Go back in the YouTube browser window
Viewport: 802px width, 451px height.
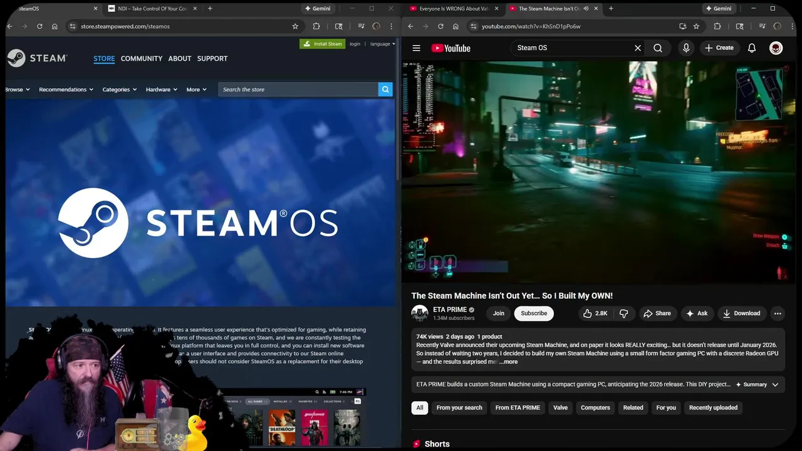click(410, 26)
